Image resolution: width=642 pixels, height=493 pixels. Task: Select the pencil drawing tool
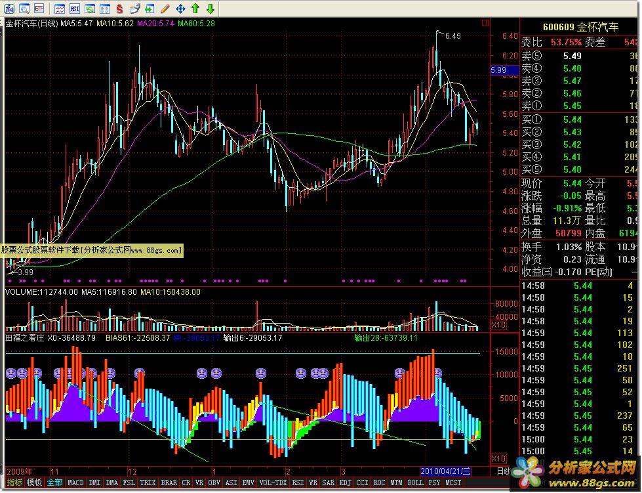coord(165,8)
